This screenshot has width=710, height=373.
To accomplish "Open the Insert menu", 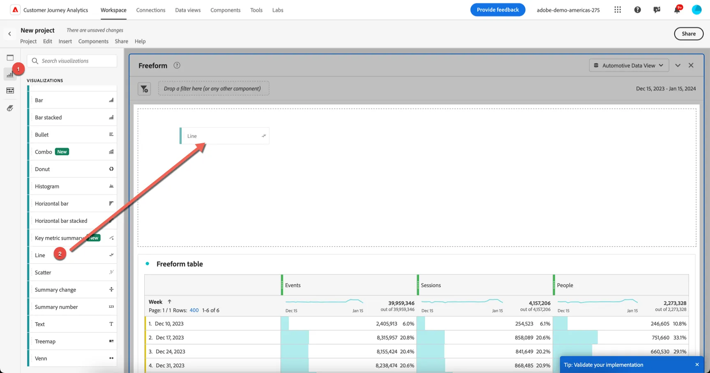I will (x=65, y=41).
